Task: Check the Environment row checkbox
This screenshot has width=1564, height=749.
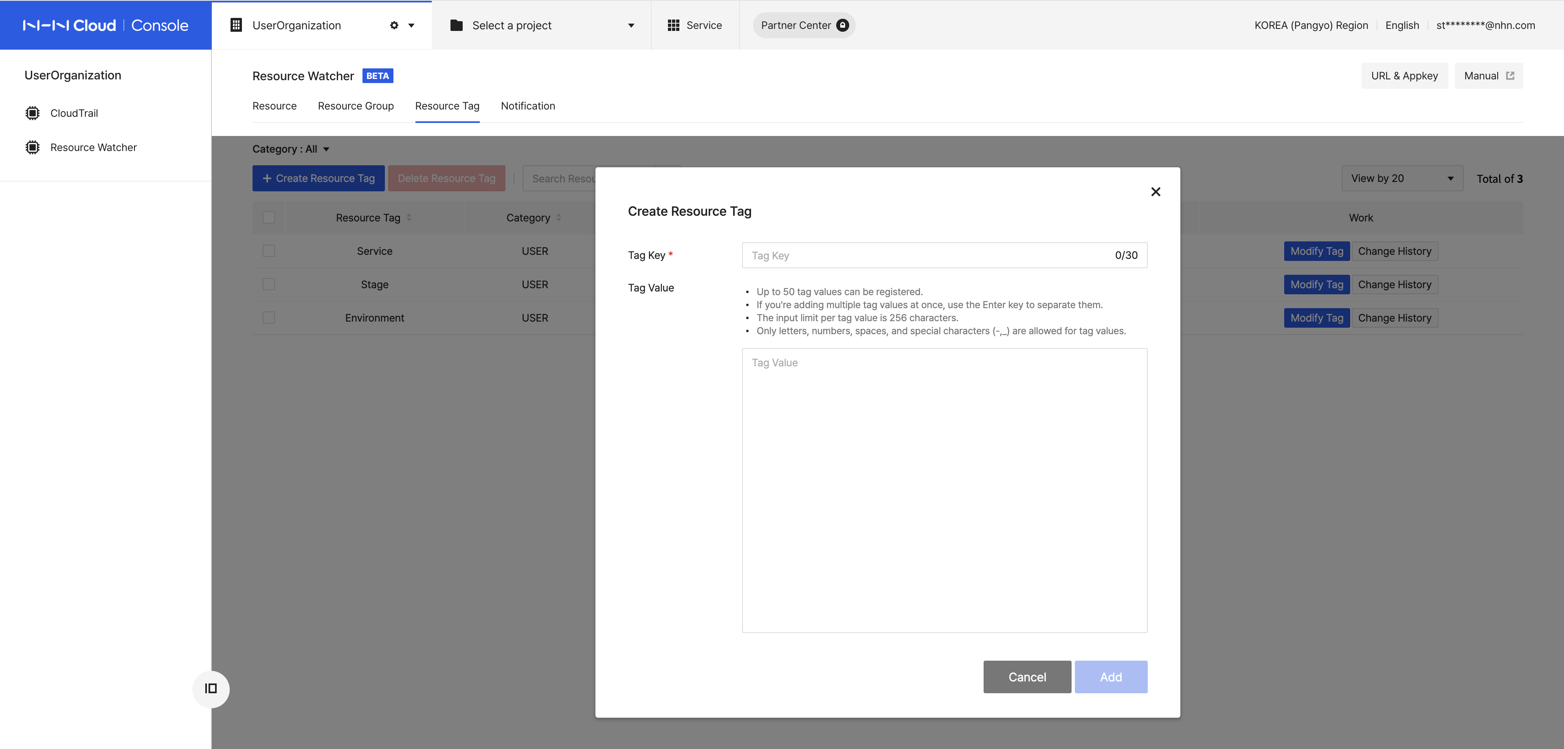Action: tap(269, 318)
